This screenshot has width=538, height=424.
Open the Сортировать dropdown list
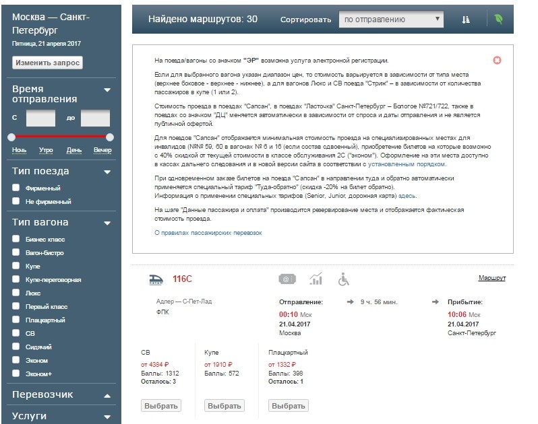(391, 20)
